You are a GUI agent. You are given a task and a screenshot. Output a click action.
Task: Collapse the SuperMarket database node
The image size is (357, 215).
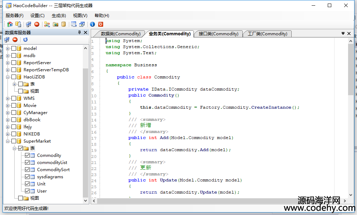click(7, 141)
